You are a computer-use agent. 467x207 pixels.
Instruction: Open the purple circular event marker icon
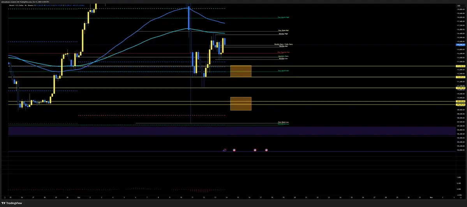pyautogui.click(x=225, y=150)
